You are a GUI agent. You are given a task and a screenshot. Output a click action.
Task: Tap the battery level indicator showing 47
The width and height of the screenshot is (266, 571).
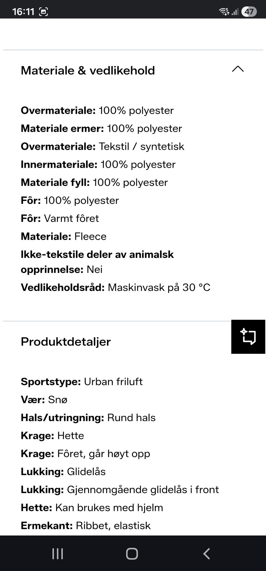[249, 11]
